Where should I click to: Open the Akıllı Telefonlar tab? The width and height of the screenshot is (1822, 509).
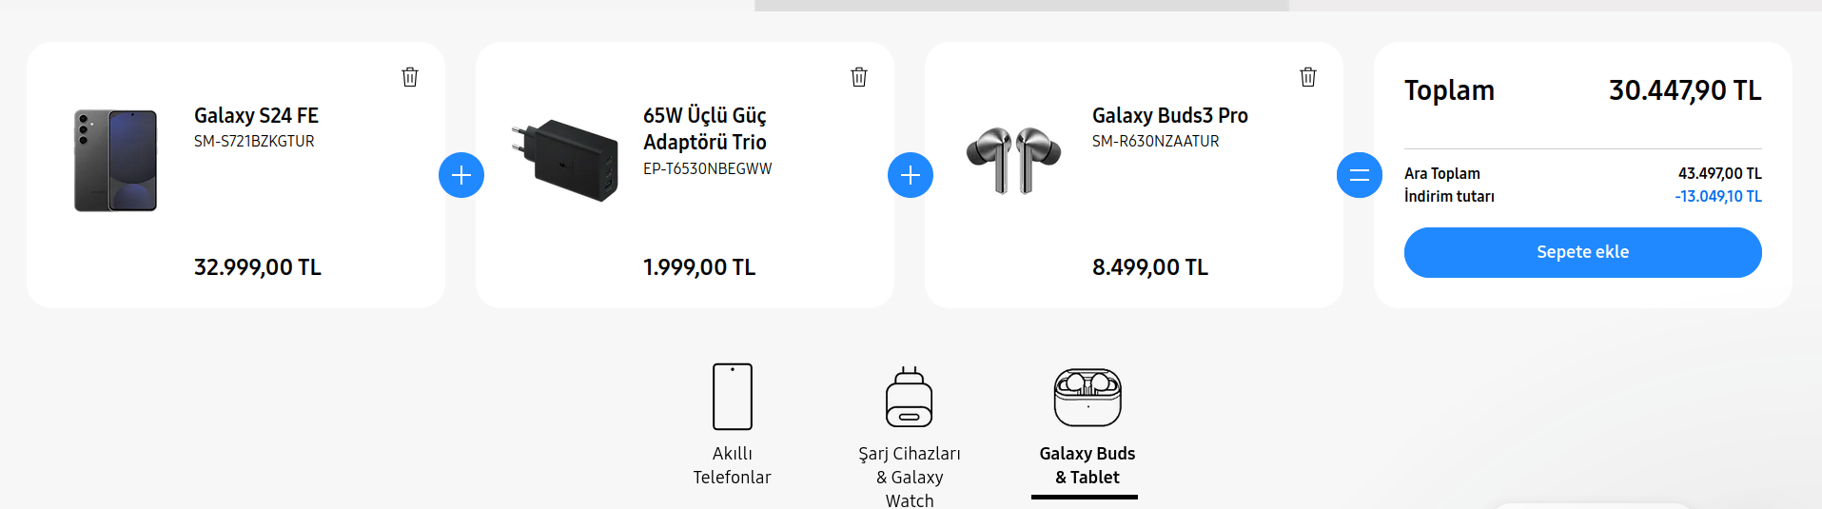(732, 465)
